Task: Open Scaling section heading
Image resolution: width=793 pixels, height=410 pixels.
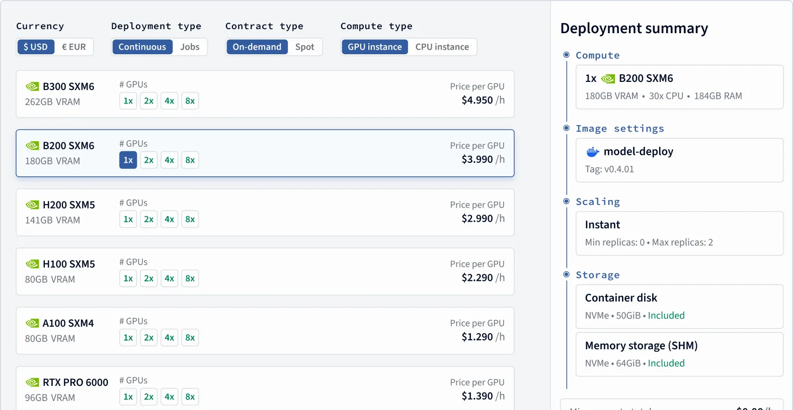Action: 598,201
